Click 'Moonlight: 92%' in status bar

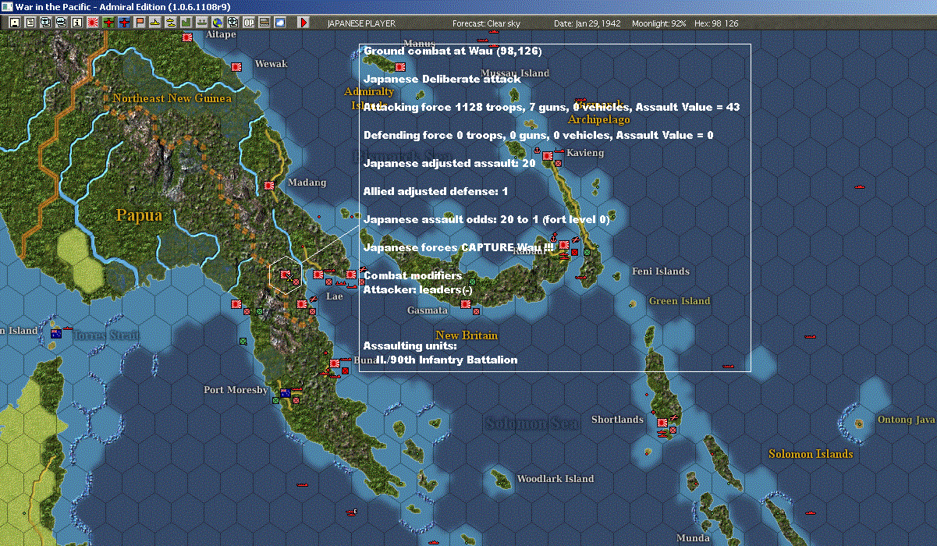(x=660, y=23)
